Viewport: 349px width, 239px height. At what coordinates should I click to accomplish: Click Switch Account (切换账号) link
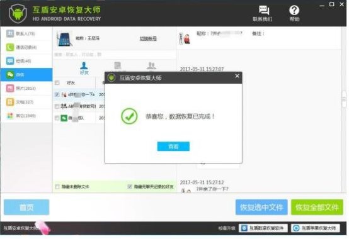click(148, 38)
